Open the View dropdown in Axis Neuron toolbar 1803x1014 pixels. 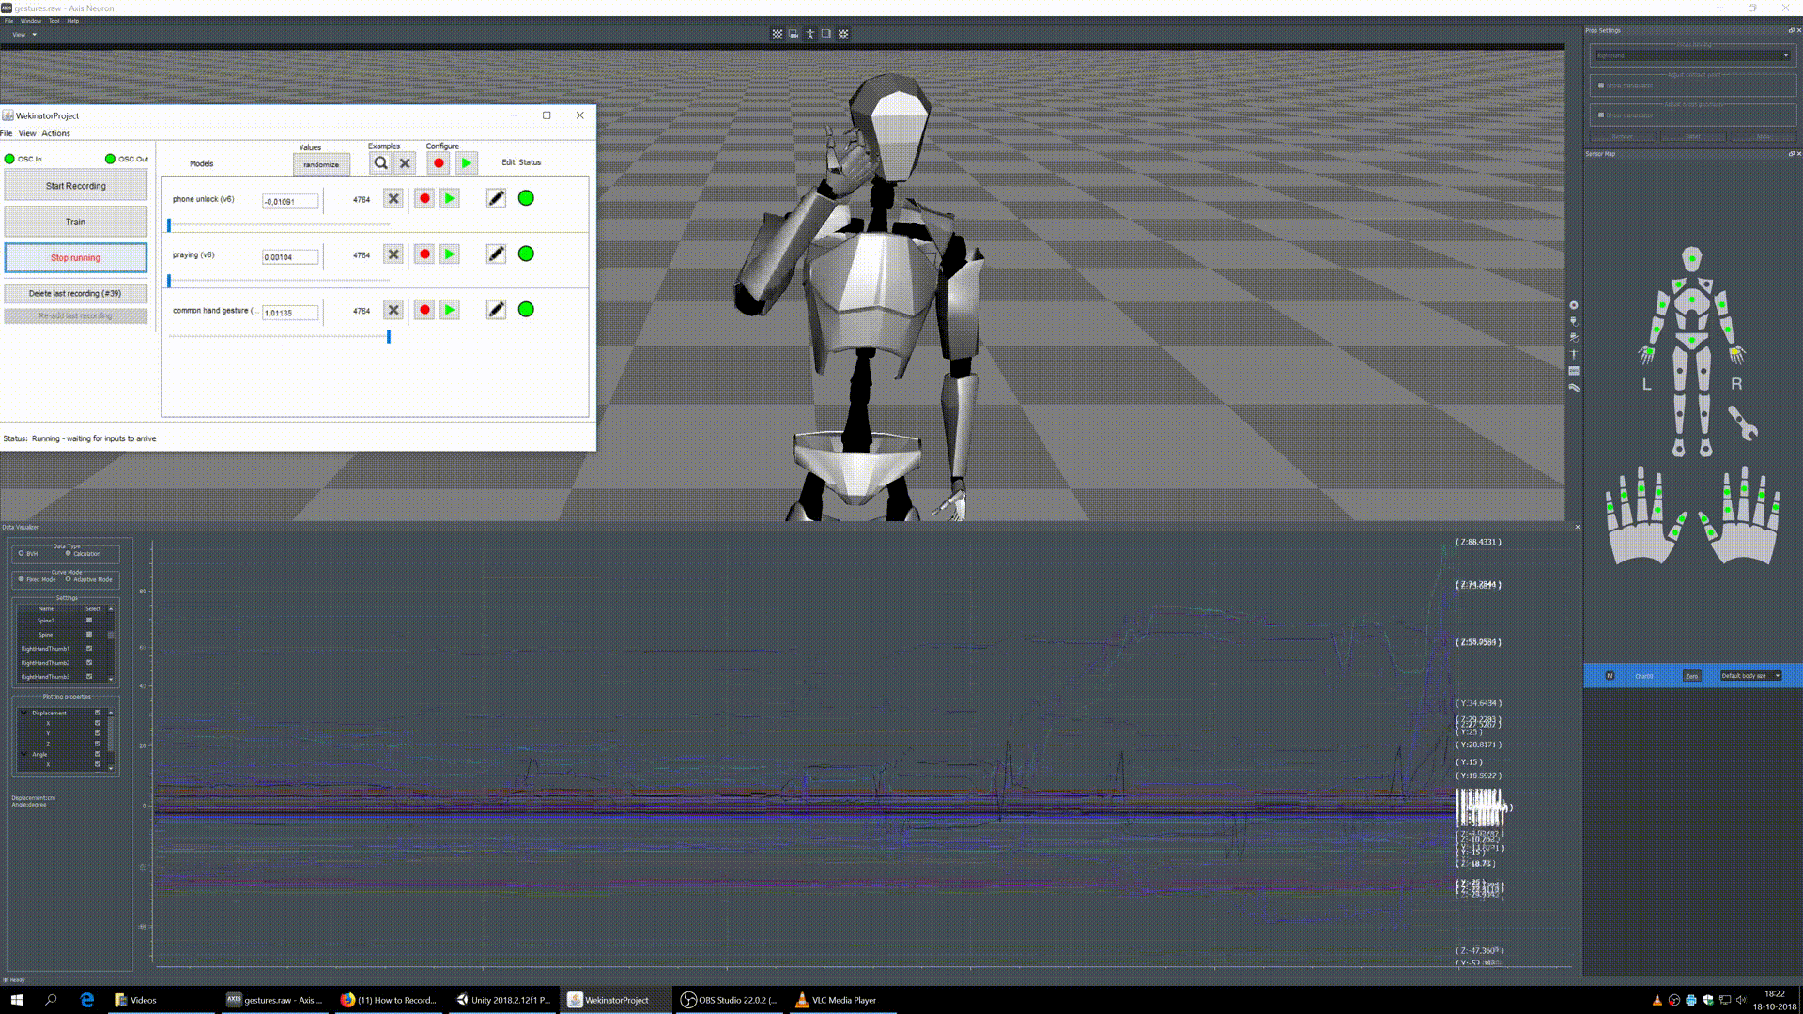(24, 35)
